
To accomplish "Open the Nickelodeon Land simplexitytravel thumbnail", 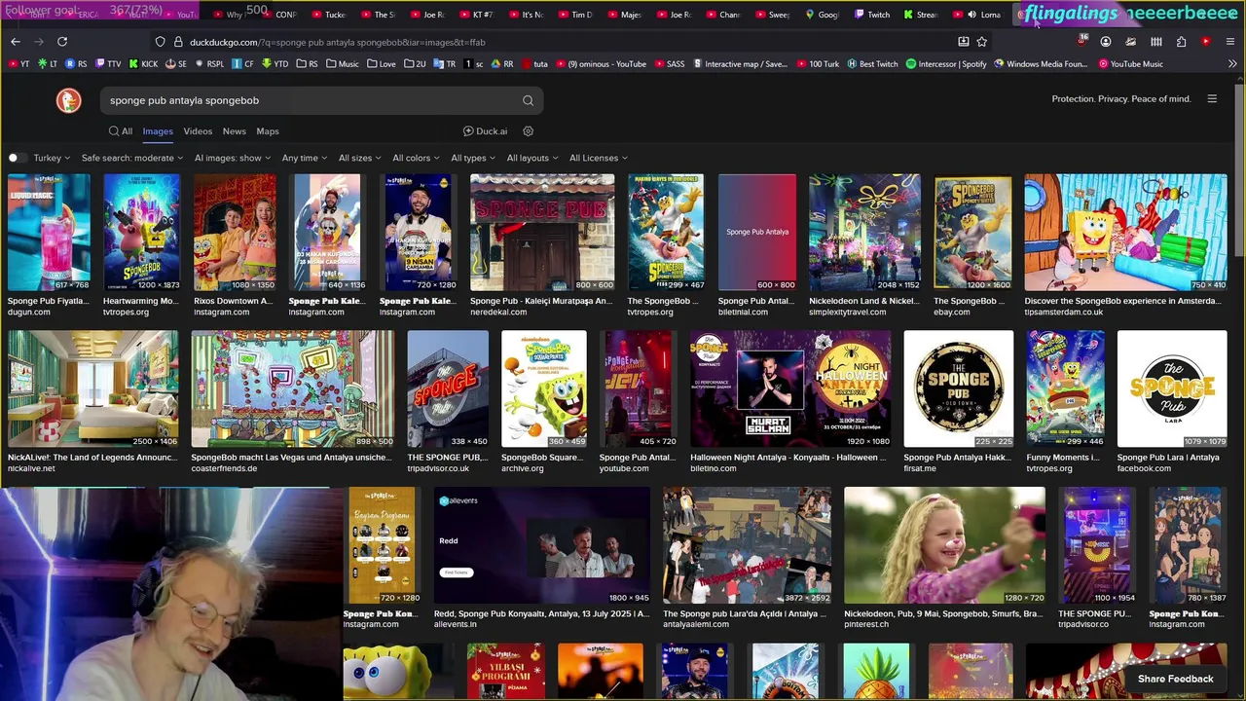I will [864, 233].
